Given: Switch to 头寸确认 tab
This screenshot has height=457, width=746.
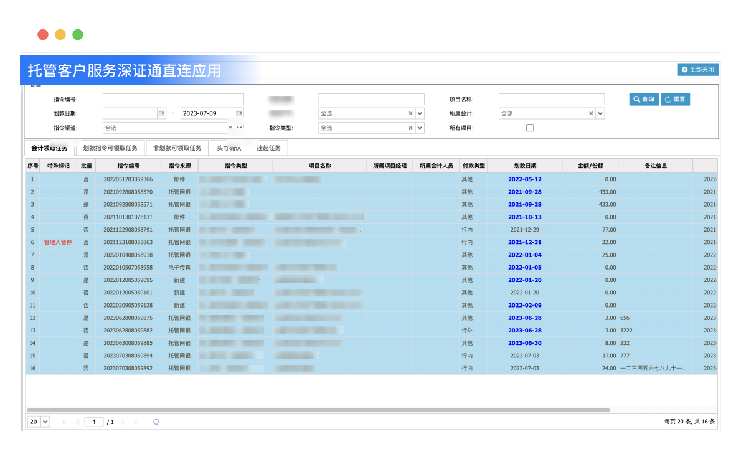Looking at the screenshot, I should click(229, 148).
